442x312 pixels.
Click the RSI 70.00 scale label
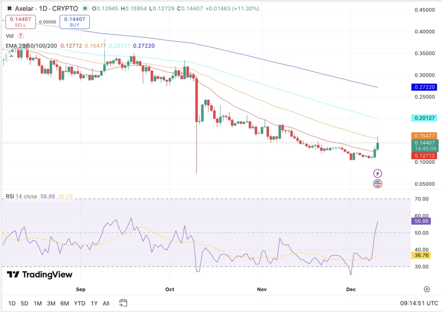(421, 199)
